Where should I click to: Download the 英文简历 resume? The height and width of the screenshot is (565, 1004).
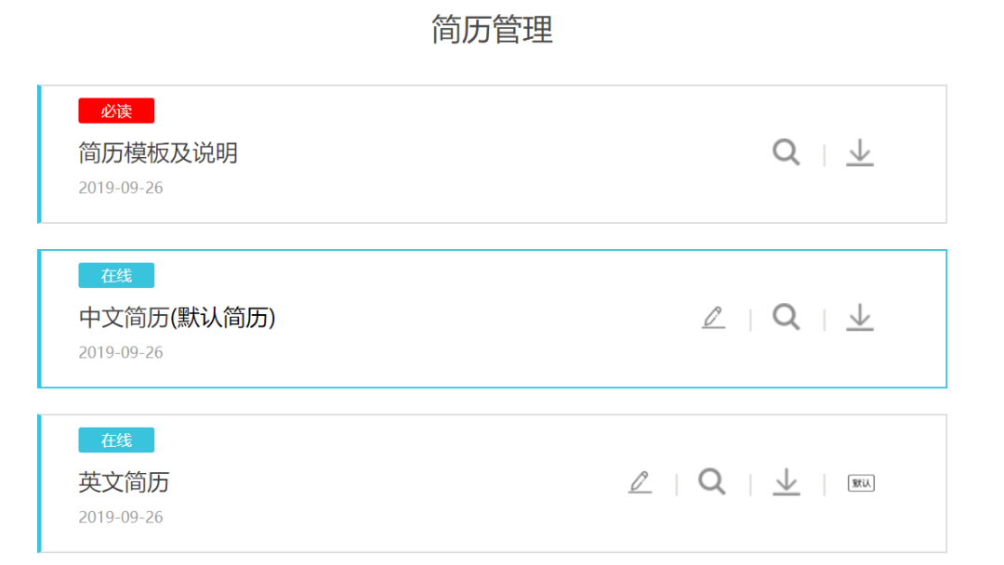[x=786, y=481]
